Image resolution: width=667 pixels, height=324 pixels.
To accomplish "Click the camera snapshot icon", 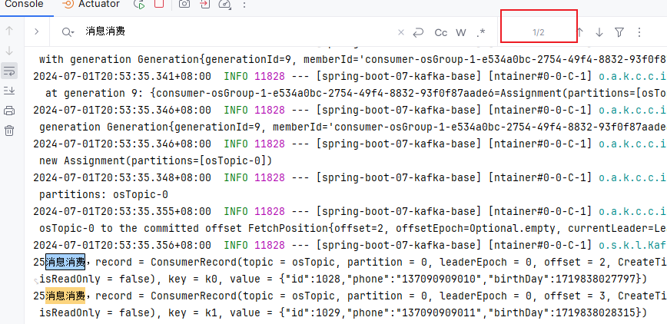I will tap(184, 5).
